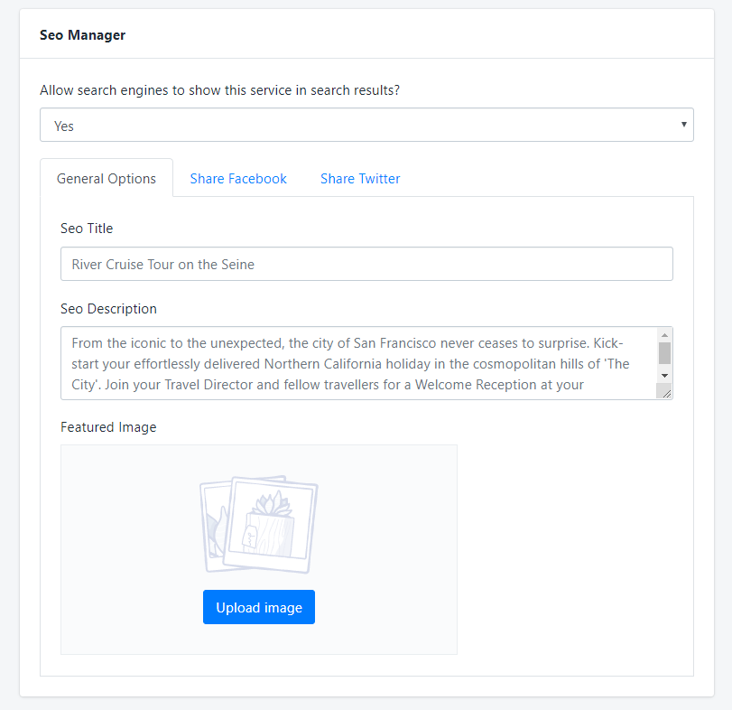
Task: Open the Share Facebook tab
Action: coord(238,179)
